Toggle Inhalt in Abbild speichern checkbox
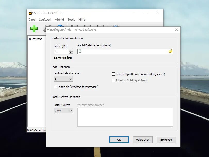This screenshot has width=209, height=157. click(x=114, y=80)
